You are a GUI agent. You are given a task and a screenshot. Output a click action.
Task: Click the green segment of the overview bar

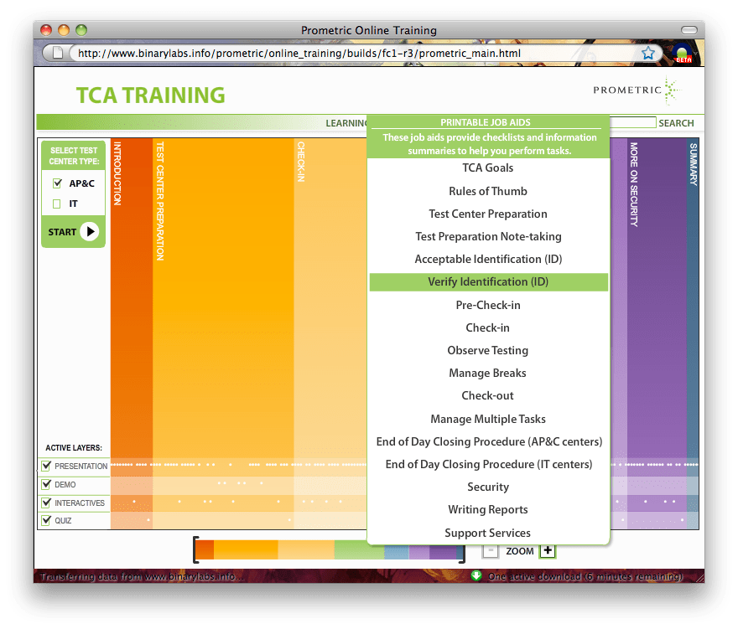359,550
